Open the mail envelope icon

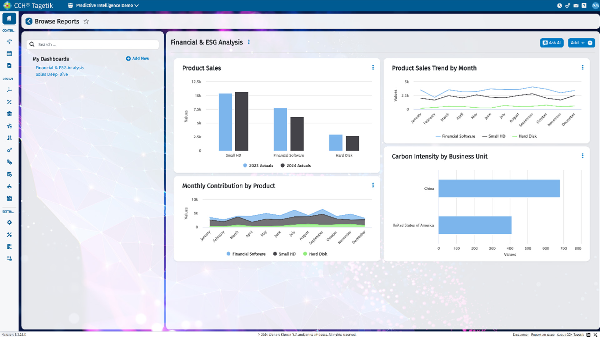(x=576, y=6)
